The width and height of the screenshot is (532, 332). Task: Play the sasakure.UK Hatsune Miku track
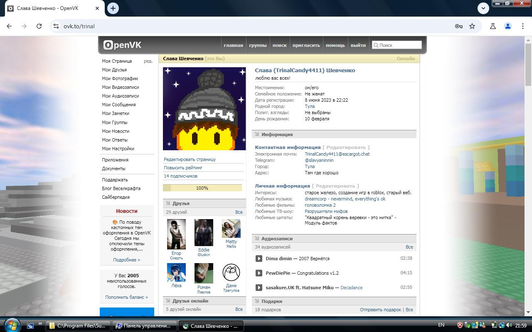pyautogui.click(x=259, y=288)
